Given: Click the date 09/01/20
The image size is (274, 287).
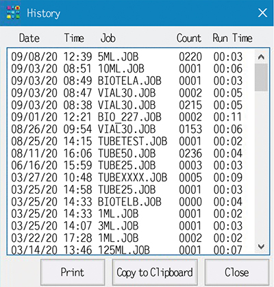Looking at the screenshot, I should [34, 117].
